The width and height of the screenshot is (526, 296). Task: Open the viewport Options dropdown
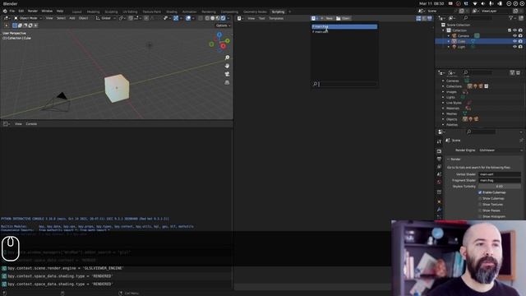coord(223,25)
